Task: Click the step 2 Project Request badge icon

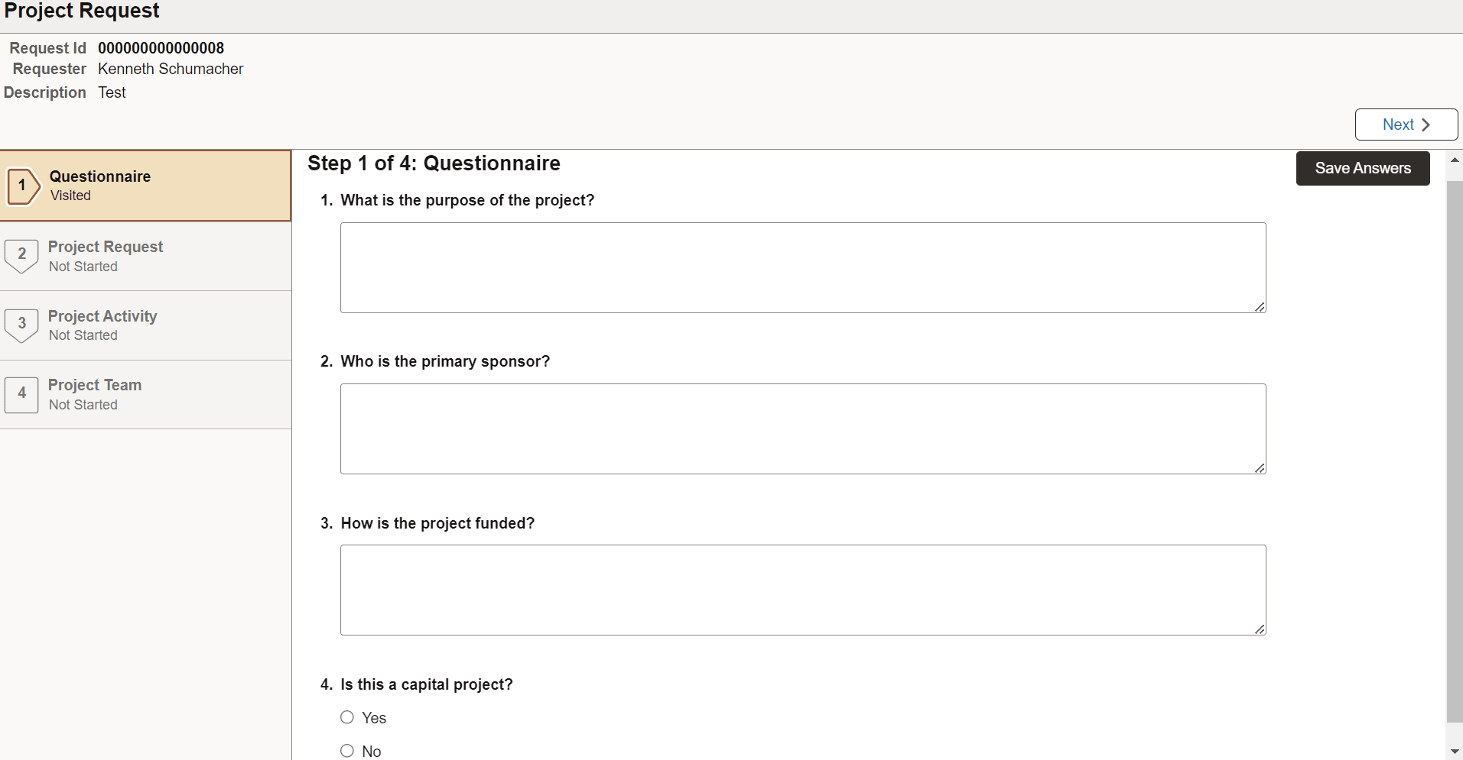Action: (21, 255)
